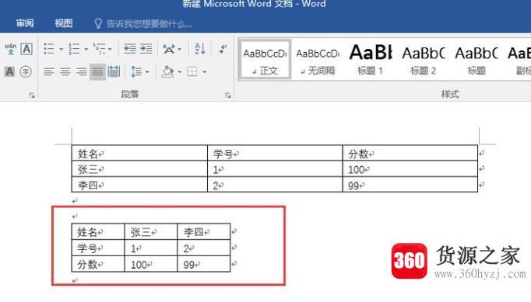Center align text

[x=65, y=71]
